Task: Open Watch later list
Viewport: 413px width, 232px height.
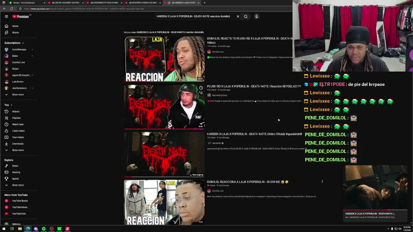Action: tap(18, 124)
